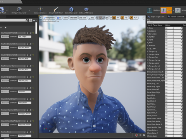Select the scale gizmo tool
Image resolution: width=186 pixels, height=139 pixels.
pyautogui.click(x=103, y=18)
